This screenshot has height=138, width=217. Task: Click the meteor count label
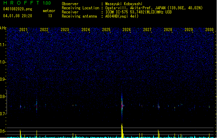pyautogui.click(x=49, y=11)
